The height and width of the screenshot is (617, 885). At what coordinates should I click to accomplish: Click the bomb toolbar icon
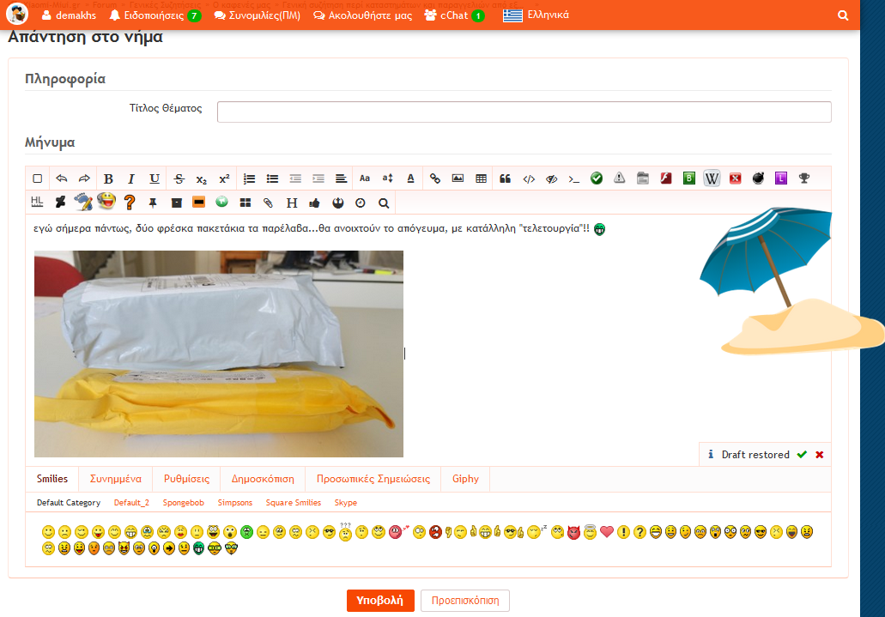[x=758, y=178]
